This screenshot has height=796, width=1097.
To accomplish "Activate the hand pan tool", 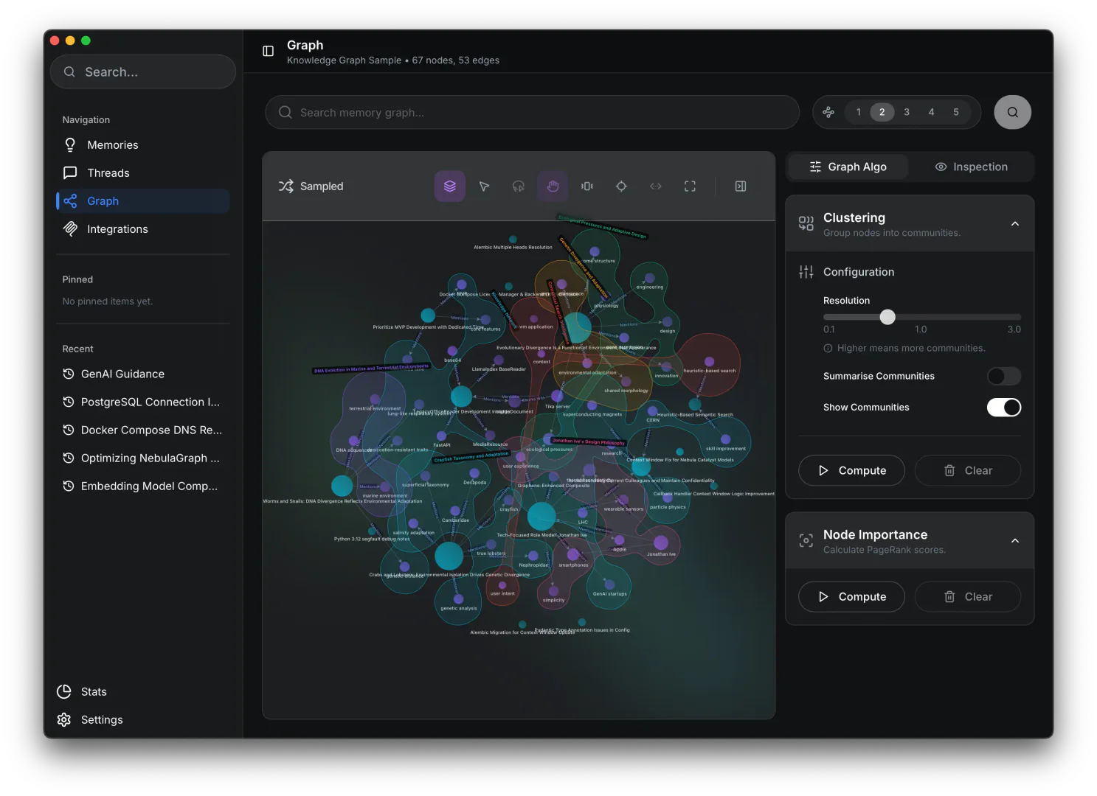I will click(x=553, y=186).
